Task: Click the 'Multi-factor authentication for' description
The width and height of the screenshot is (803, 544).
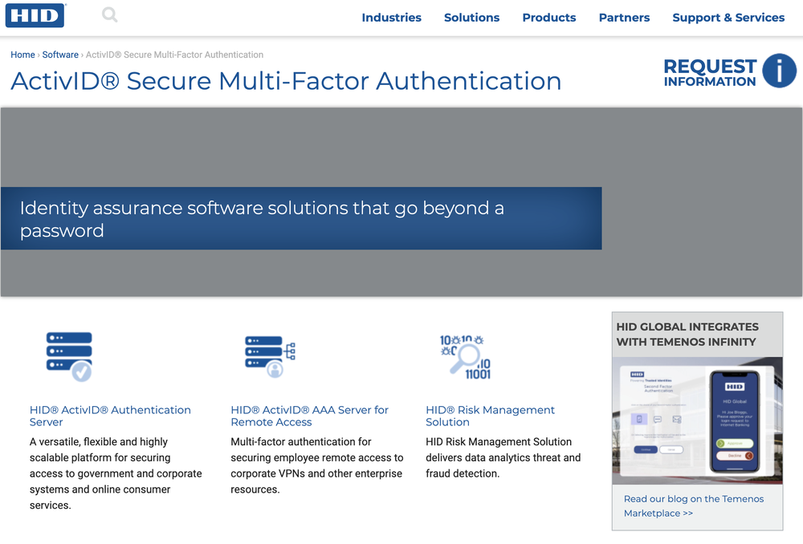Action: tap(317, 465)
